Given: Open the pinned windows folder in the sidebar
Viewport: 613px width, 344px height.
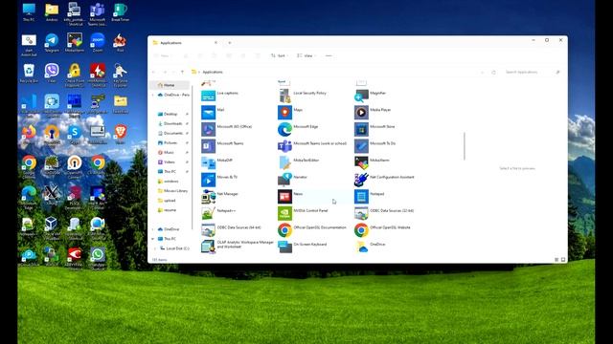Looking at the screenshot, I should coord(170,182).
